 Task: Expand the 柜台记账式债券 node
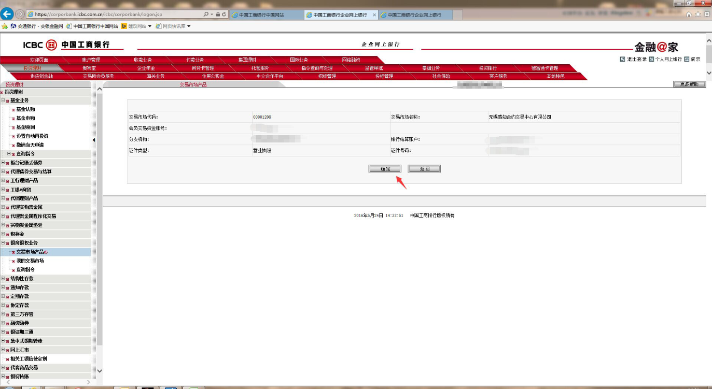click(x=3, y=163)
